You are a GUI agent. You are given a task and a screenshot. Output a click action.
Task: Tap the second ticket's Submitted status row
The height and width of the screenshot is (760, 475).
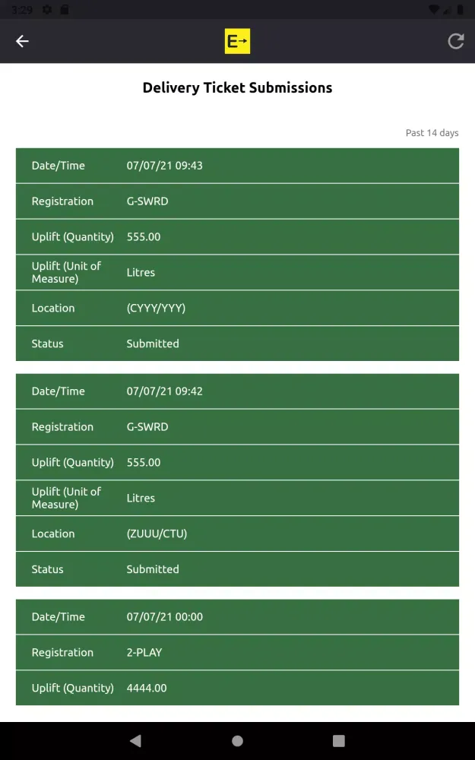tap(237, 569)
